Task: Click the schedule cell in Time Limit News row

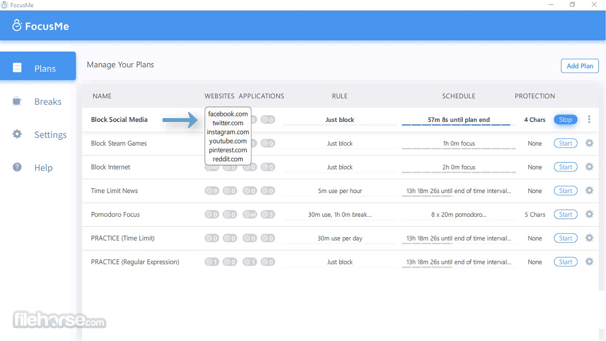Action: click(x=459, y=191)
